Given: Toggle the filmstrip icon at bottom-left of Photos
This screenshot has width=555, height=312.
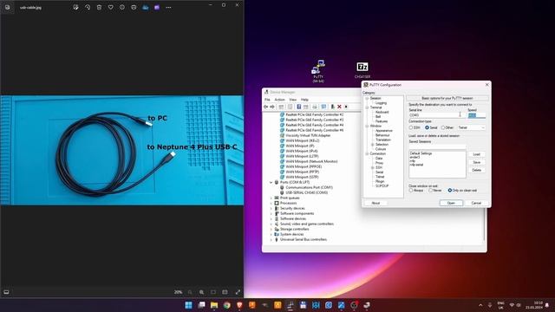Looking at the screenshot, I should [6, 292].
